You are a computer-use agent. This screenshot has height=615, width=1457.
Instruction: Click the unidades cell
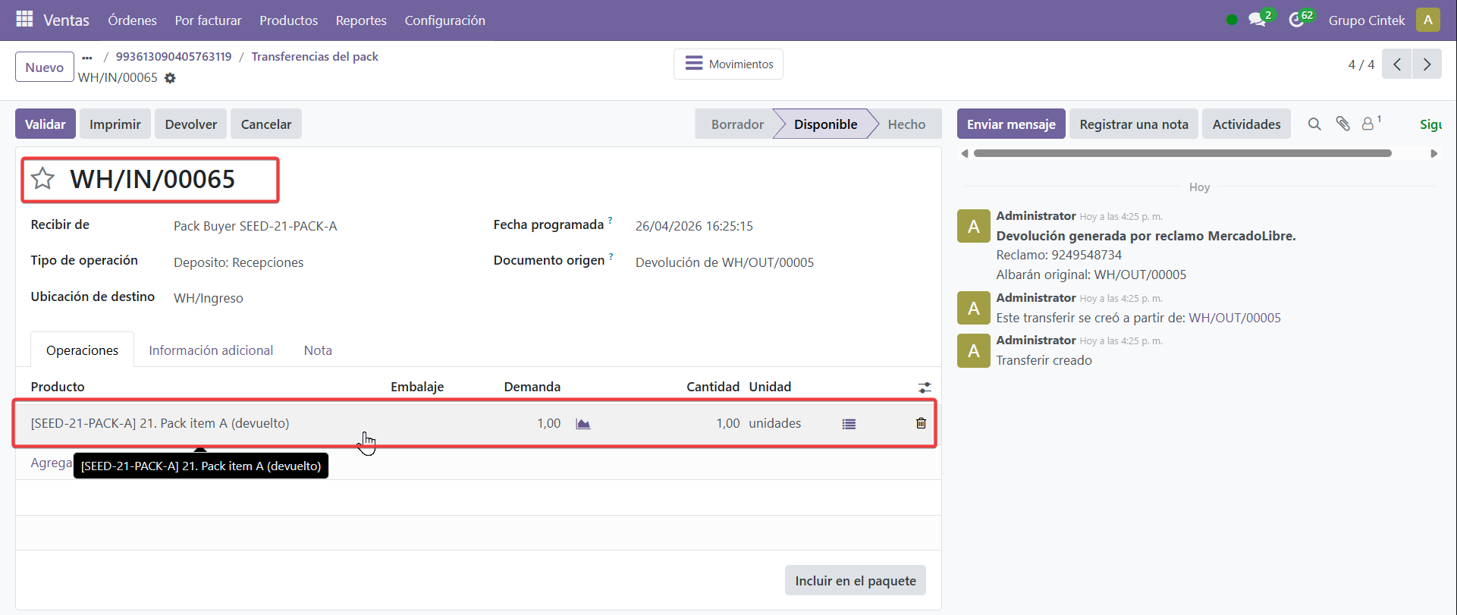(775, 423)
